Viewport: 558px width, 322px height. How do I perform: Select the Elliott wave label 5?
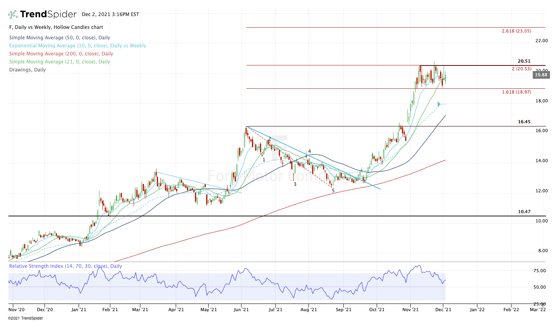click(333, 191)
